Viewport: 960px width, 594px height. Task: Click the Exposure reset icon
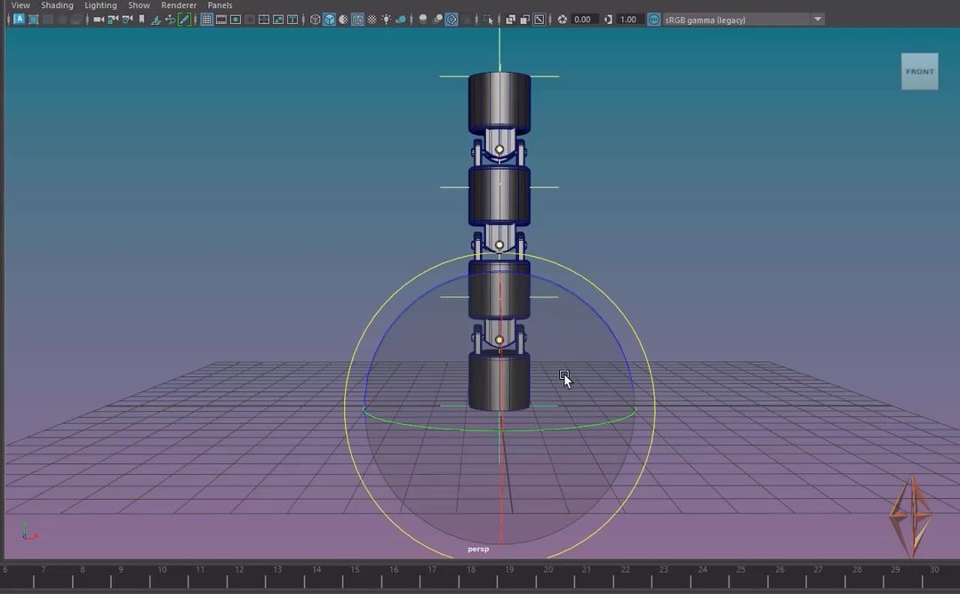[562, 20]
